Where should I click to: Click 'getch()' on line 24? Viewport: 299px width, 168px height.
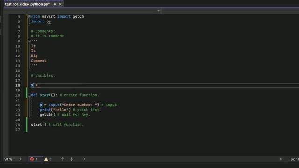(x=47, y=115)
